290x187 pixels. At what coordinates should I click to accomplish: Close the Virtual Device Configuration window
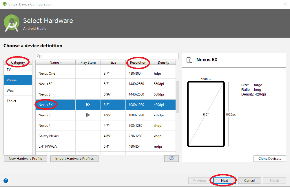[285, 4]
